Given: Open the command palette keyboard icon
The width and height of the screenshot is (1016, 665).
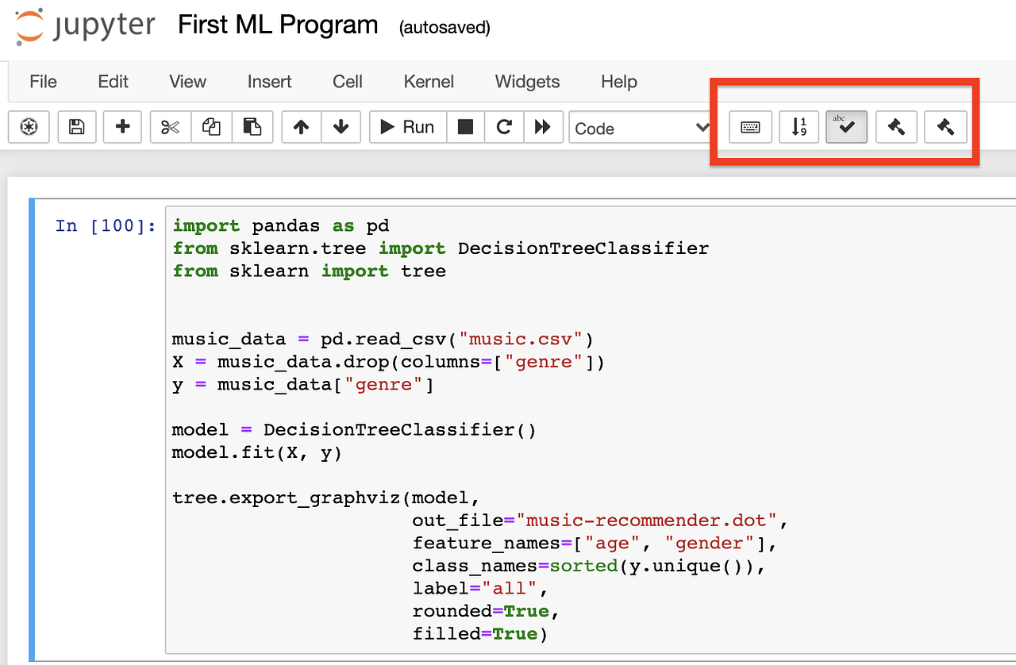Looking at the screenshot, I should pos(749,127).
